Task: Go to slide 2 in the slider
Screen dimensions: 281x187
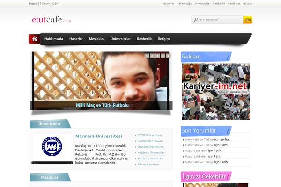Action: point(152,56)
